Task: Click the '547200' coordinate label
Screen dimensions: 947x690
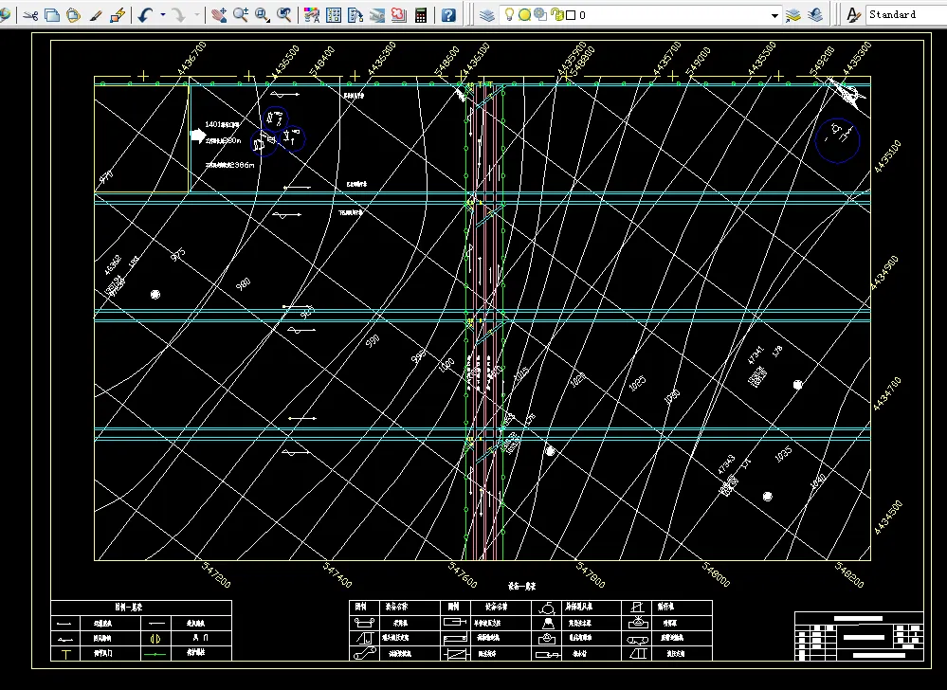Action: click(216, 574)
